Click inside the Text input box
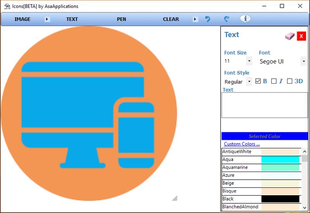Image resolution: width=310 pixels, height=213 pixels. click(x=265, y=105)
